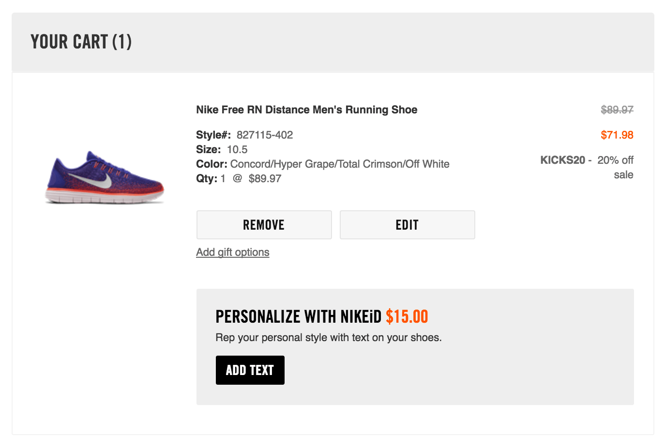Image resolution: width=665 pixels, height=438 pixels.
Task: Click the quantity value 1
Action: pyautogui.click(x=223, y=179)
